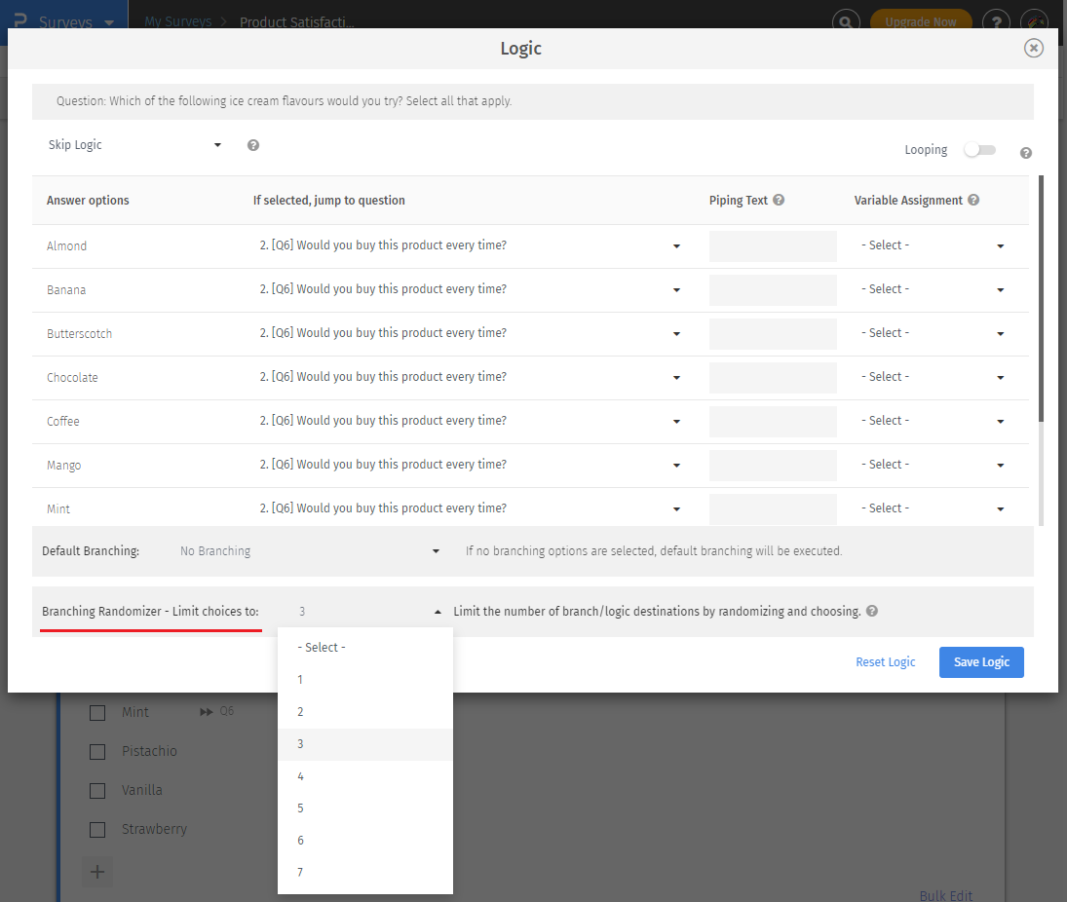
Task: Open the Skip Logic type dropdown
Action: tap(134, 145)
